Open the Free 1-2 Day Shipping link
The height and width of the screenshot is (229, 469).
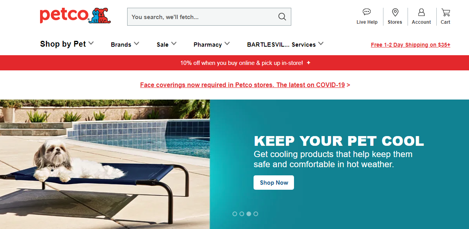point(411,45)
